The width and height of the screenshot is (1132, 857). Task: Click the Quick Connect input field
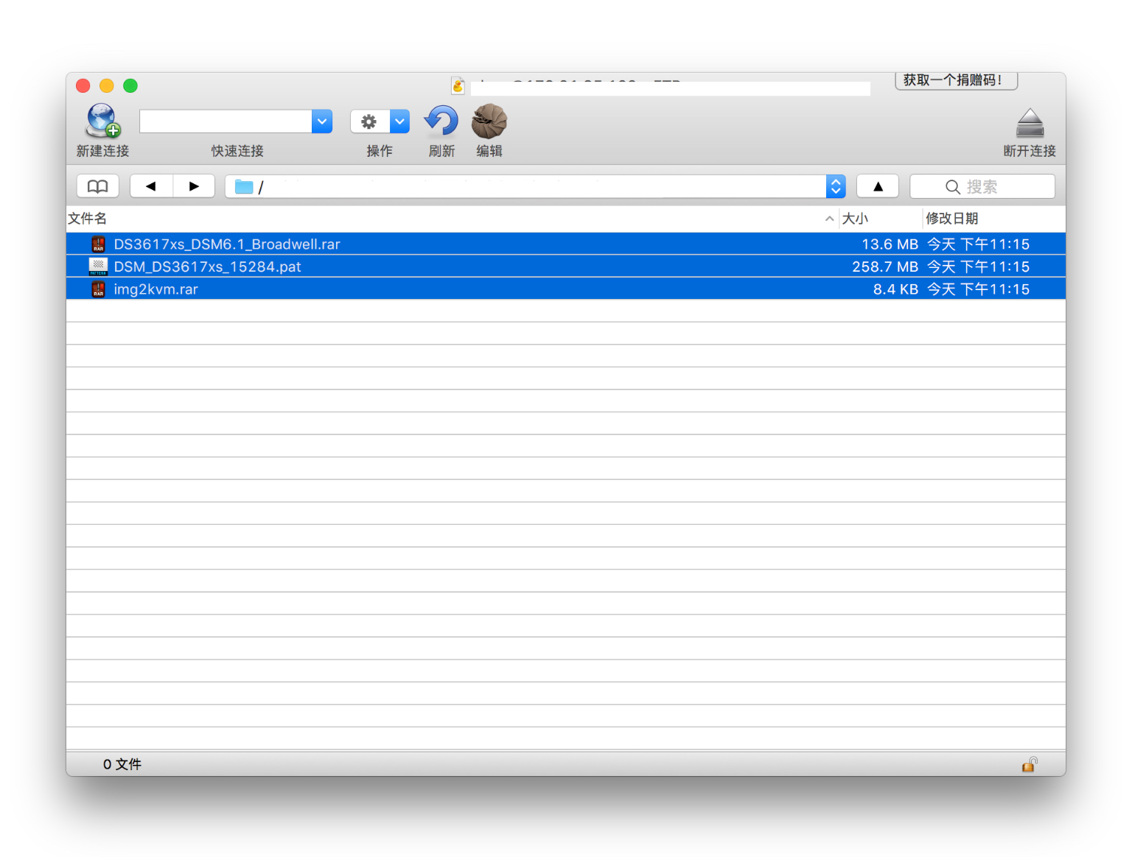click(x=226, y=121)
